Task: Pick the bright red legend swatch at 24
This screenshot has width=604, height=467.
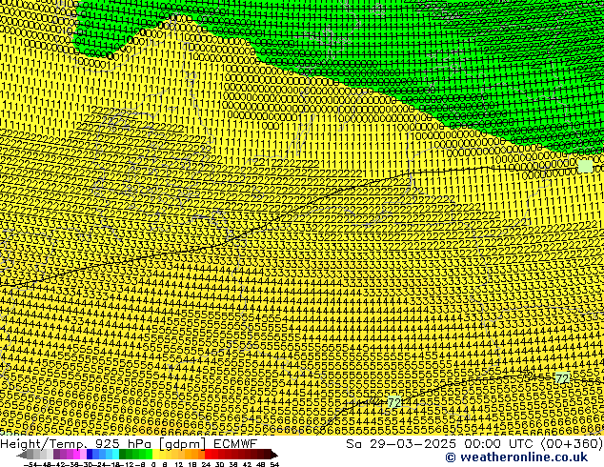Action: tap(208, 454)
